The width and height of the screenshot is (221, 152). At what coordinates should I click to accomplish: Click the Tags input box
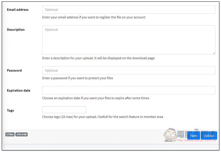click(64, 110)
